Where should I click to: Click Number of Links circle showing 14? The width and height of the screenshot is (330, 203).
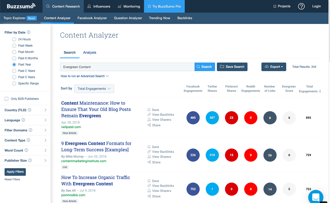pos(270,189)
